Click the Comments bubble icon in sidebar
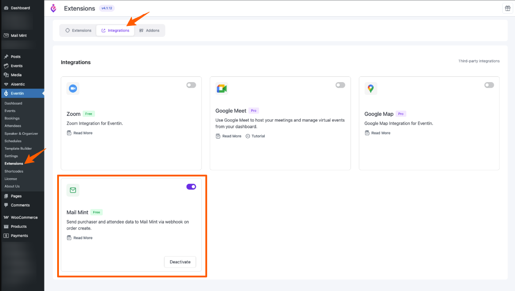 click(x=6, y=205)
